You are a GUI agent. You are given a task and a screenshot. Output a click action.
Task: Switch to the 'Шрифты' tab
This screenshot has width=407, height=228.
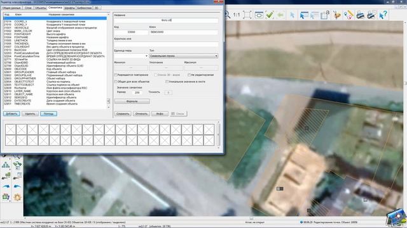tap(69, 8)
